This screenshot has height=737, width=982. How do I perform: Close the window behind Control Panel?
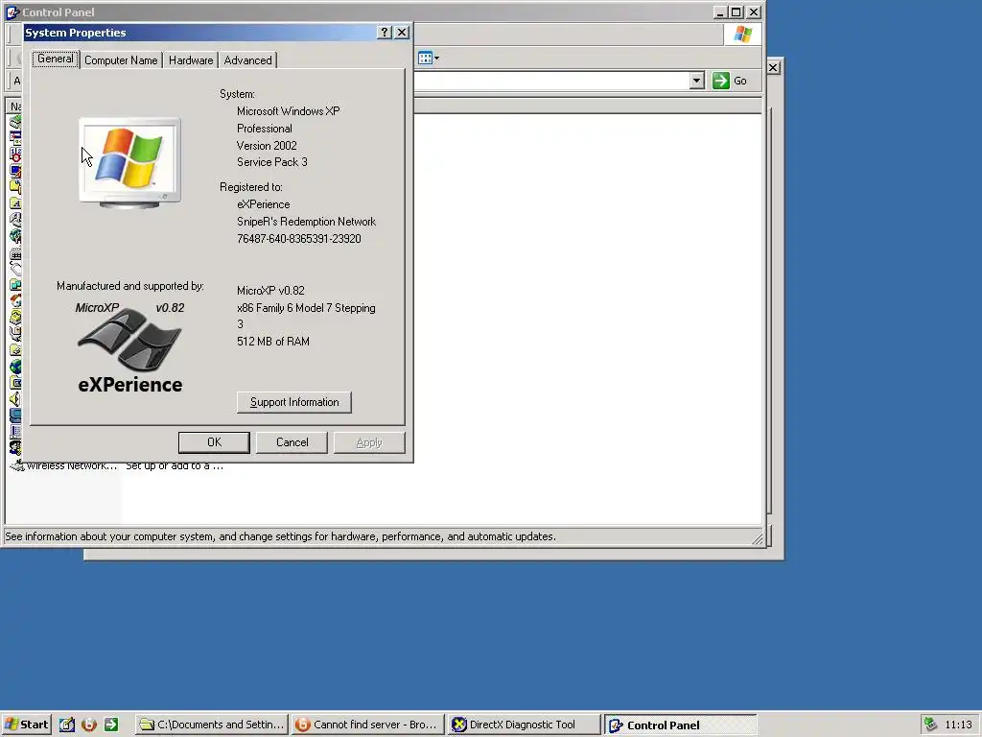(774, 68)
